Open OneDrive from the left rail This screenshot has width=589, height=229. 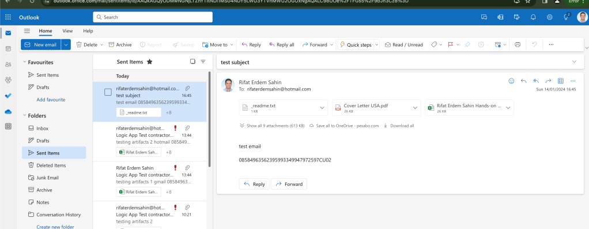click(8, 111)
